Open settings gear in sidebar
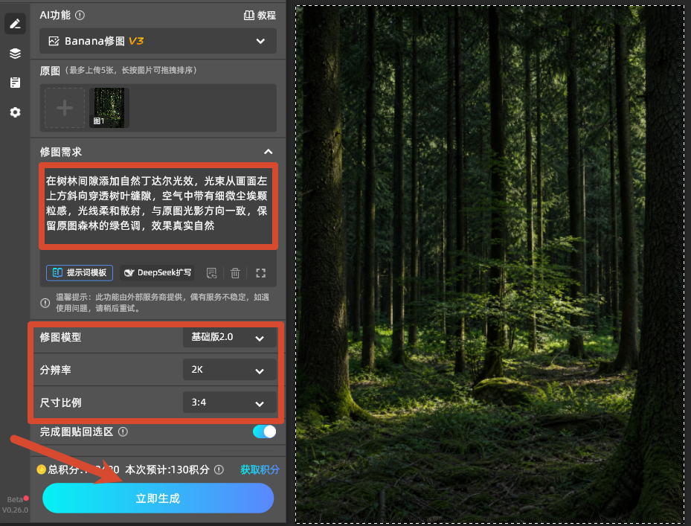Image resolution: width=691 pixels, height=526 pixels. tap(15, 112)
